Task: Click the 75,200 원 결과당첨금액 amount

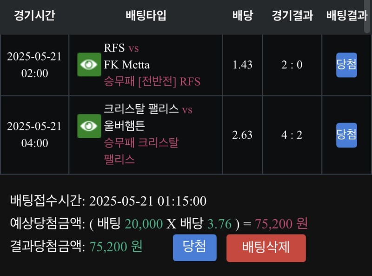Action: pyautogui.click(x=116, y=246)
